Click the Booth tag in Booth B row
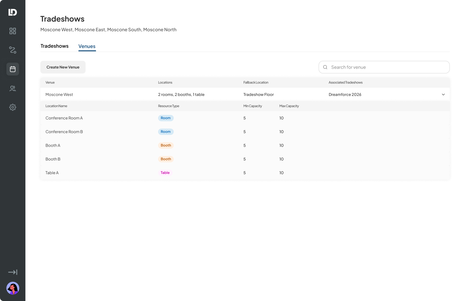The height and width of the screenshot is (301, 465). coord(166,159)
